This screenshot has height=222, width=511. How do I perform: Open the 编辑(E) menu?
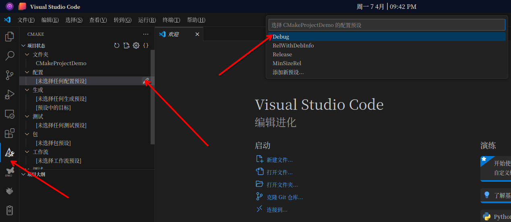[x=50, y=20]
